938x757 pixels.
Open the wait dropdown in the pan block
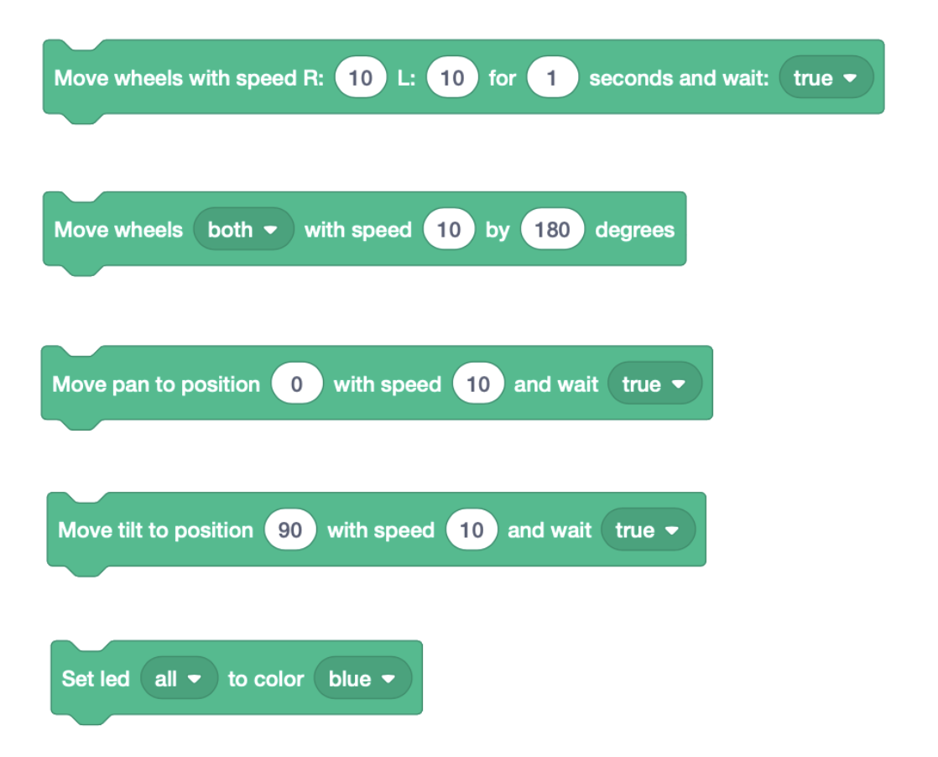tap(654, 384)
